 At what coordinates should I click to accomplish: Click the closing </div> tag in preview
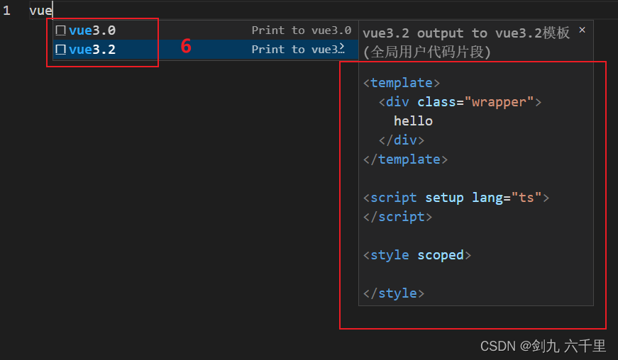click(401, 140)
